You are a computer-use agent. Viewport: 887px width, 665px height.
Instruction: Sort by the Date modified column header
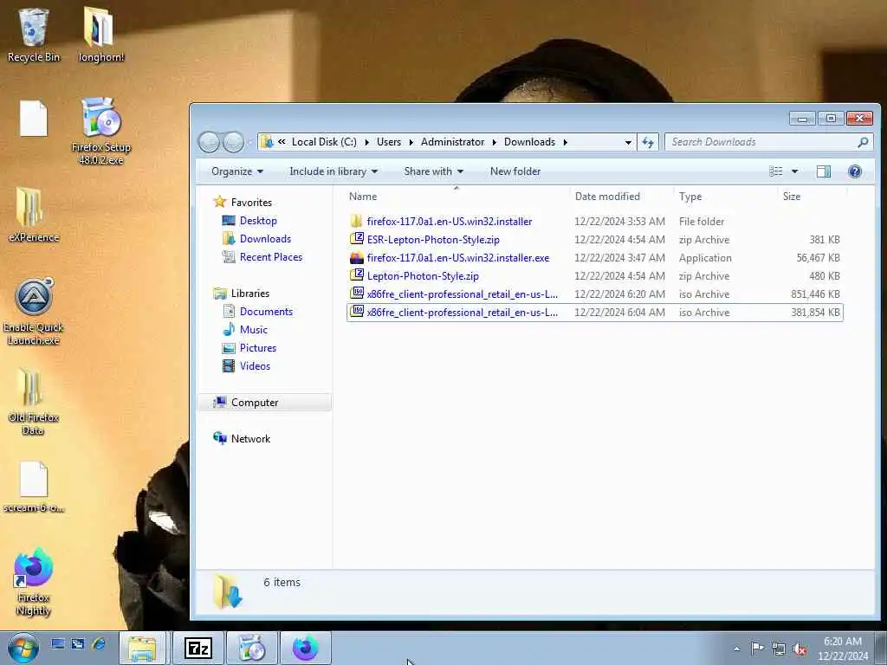(x=621, y=197)
